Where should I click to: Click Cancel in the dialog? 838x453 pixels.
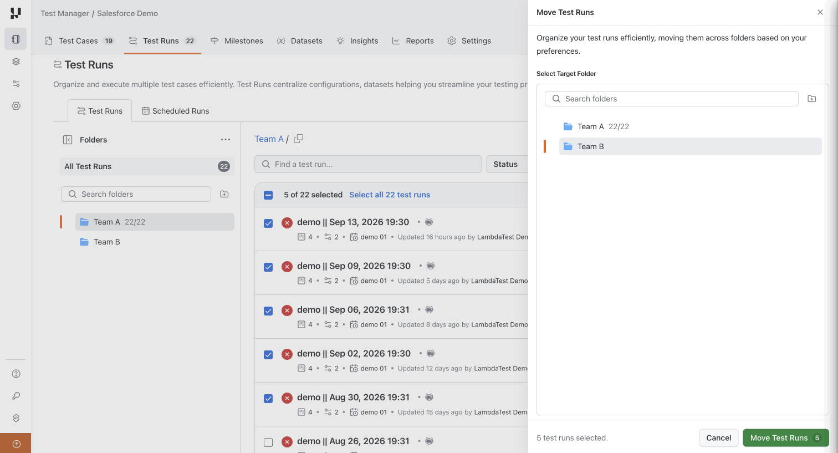[x=719, y=438]
